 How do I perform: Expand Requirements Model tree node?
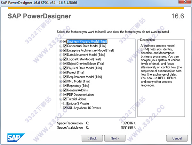tap(61, 77)
